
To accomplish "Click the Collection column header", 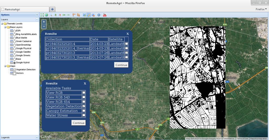I will coord(67,39).
